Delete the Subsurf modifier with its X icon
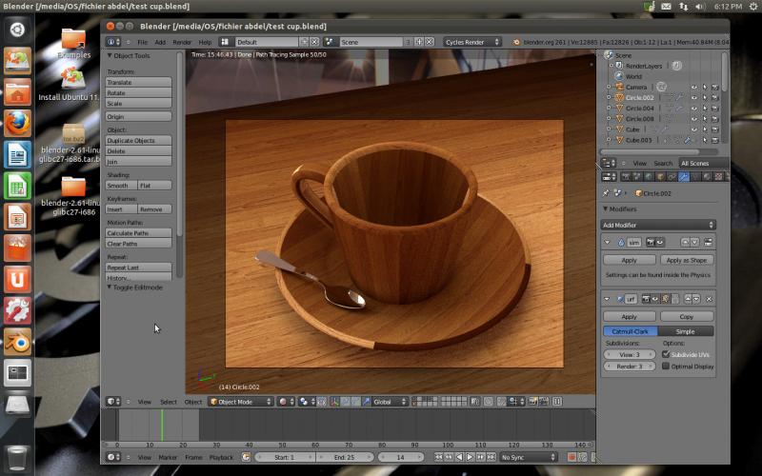Viewport: 762px width, 476px height. (x=709, y=299)
